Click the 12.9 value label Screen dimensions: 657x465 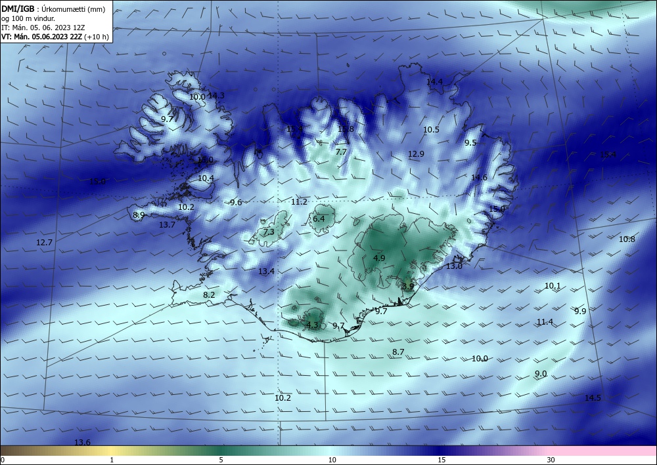[416, 154]
